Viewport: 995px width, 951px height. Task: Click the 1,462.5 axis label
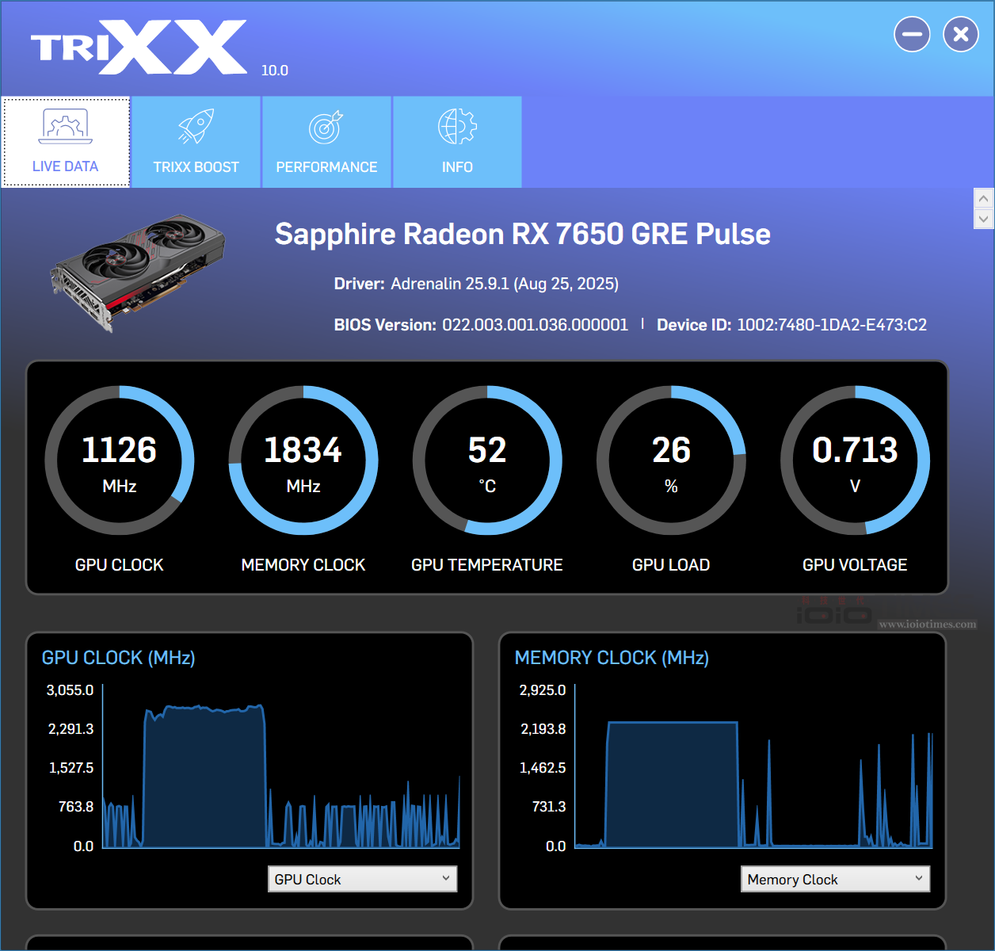coord(543,768)
